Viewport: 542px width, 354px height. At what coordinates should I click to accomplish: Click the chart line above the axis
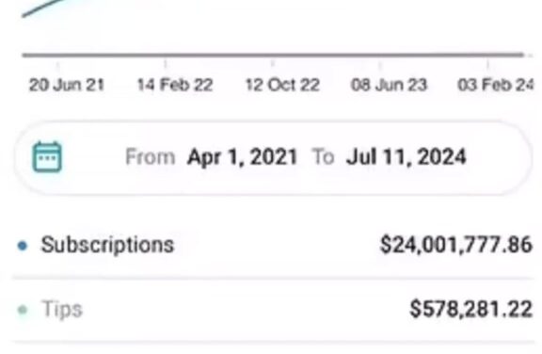click(x=43, y=8)
